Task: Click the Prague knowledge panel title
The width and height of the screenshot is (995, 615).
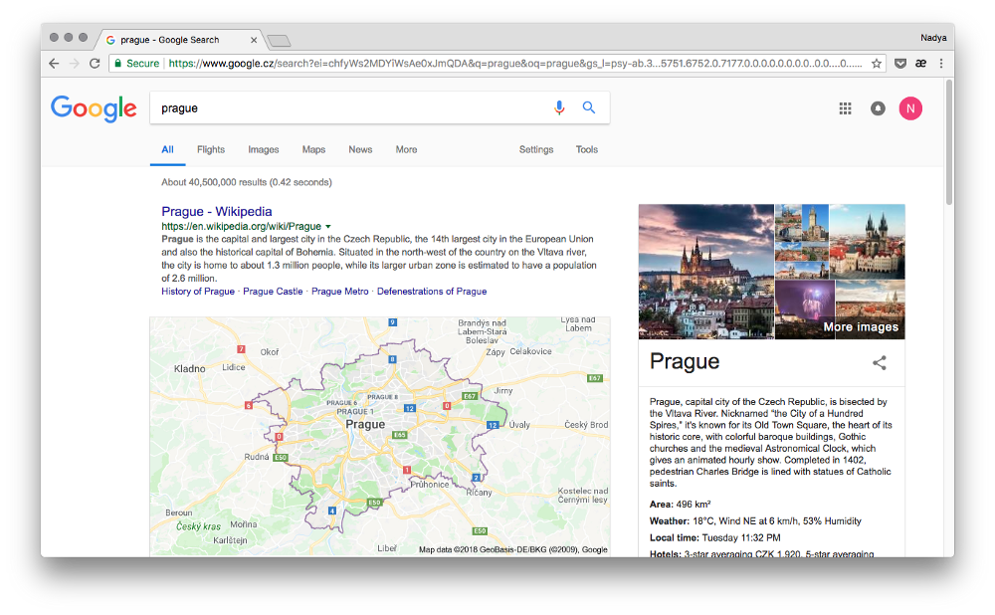Action: point(685,361)
